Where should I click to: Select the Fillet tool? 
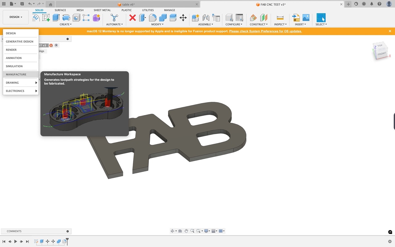pyautogui.click(x=153, y=18)
